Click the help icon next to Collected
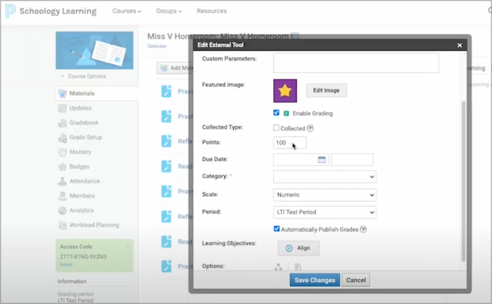Viewport: 492px width, 304px height. point(310,129)
